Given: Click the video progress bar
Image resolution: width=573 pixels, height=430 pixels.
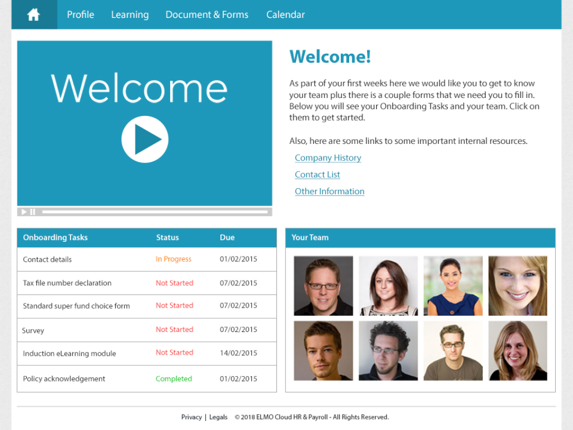Looking at the screenshot, I should (155, 211).
